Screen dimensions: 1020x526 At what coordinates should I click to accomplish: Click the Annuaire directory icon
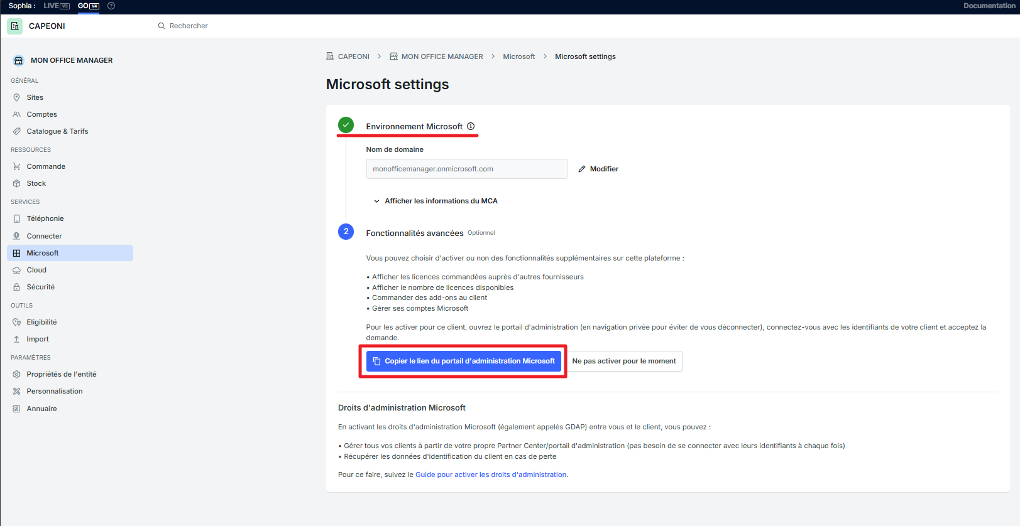click(17, 409)
